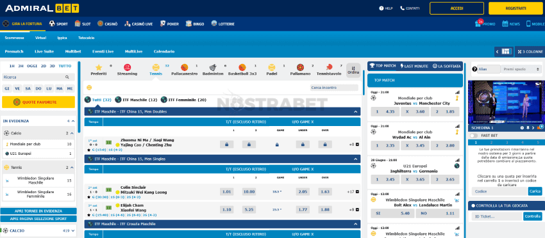Open the Premi spazio dropdown
This screenshot has width=545, height=238.
tap(522, 69)
